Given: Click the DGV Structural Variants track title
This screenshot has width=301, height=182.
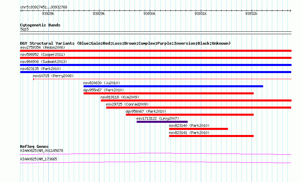Looking at the screenshot, I should pos(125,43).
